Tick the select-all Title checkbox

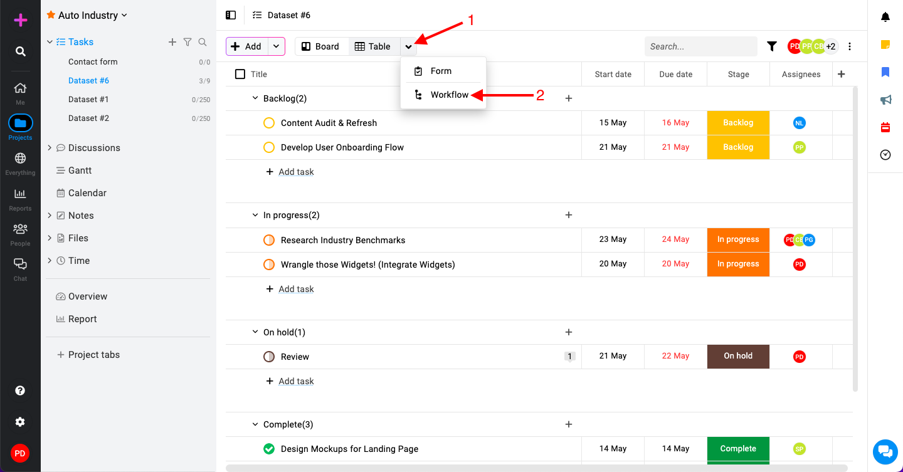tap(240, 74)
